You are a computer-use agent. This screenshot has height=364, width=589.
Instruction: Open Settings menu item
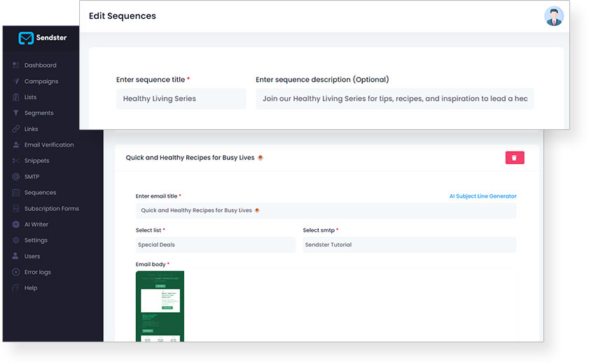click(x=36, y=240)
